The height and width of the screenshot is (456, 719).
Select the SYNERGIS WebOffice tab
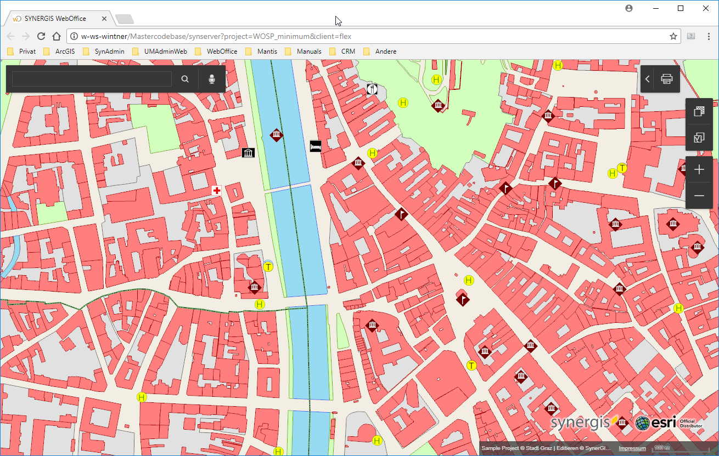click(55, 19)
